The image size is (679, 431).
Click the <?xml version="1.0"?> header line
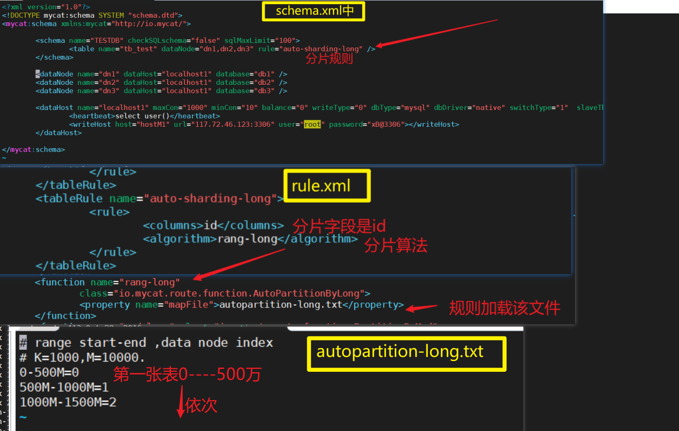46,7
